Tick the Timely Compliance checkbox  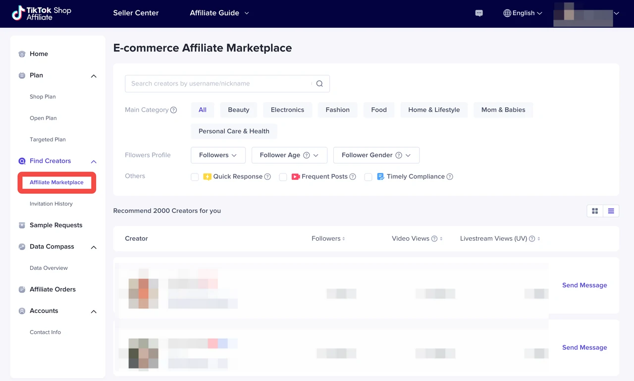tap(368, 177)
